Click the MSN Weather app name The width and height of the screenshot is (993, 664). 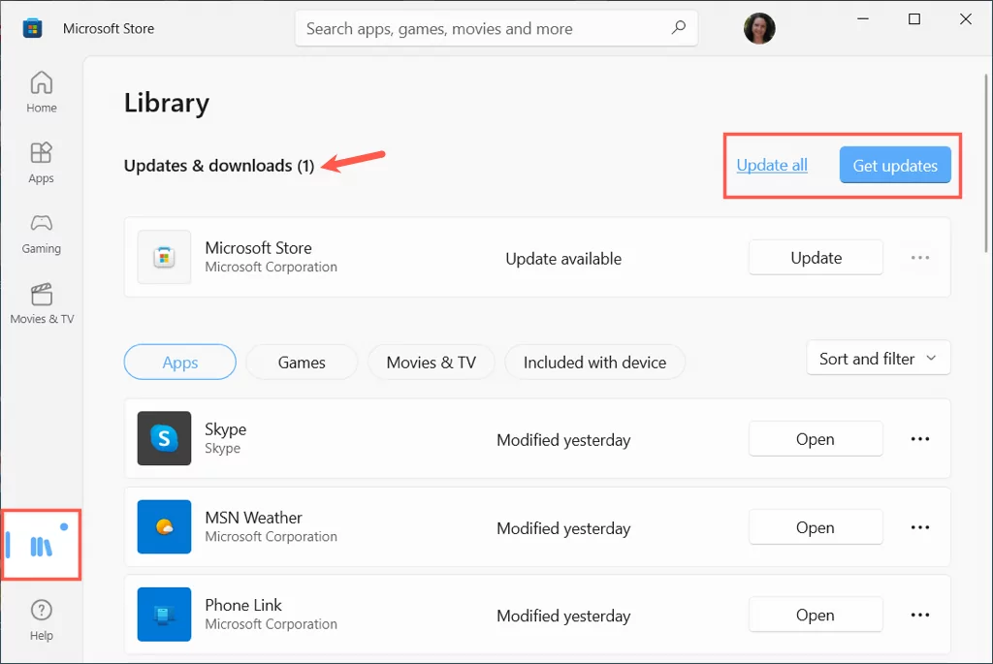coord(253,518)
